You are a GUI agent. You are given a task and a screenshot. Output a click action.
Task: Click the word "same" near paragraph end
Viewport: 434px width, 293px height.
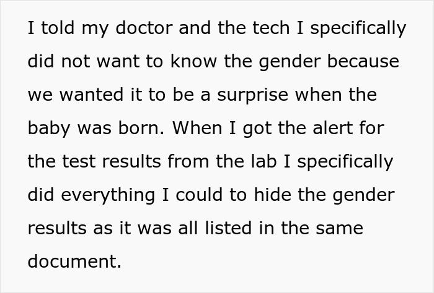[340, 228]
